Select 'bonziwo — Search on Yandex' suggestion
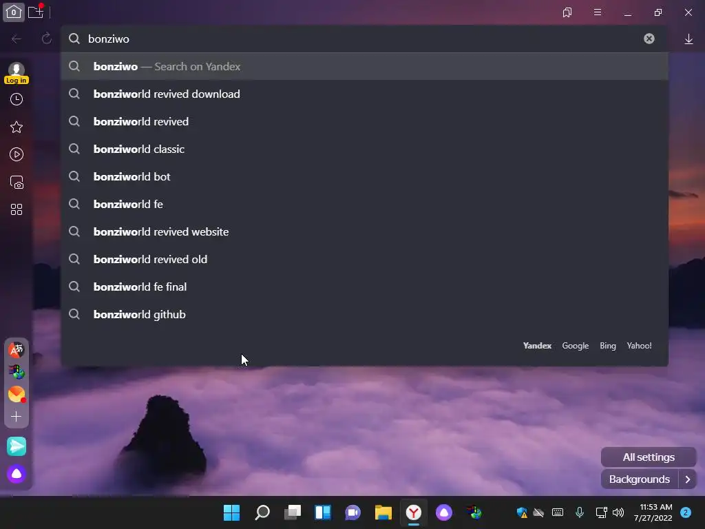This screenshot has width=705, height=529. pyautogui.click(x=365, y=66)
